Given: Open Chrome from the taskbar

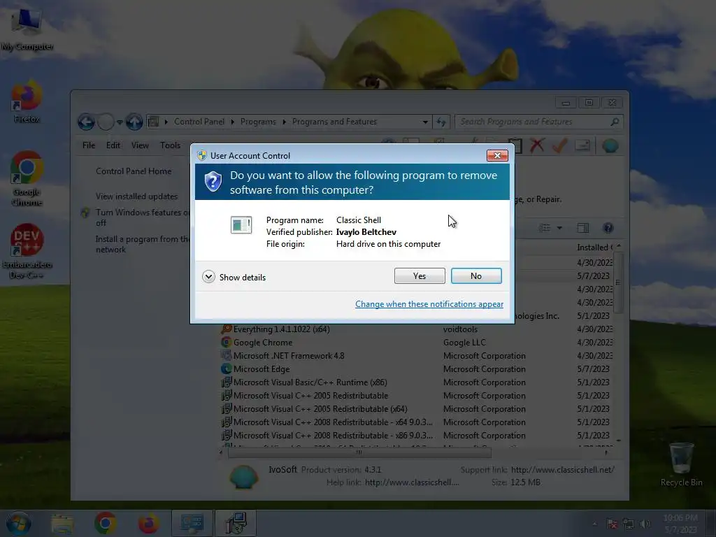Looking at the screenshot, I should pyautogui.click(x=106, y=523).
